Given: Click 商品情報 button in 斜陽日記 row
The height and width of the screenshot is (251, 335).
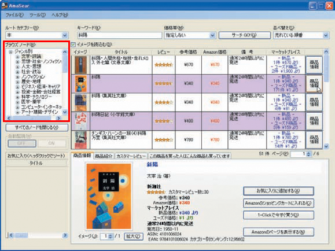Looking at the screenshot, I should 314,121.
